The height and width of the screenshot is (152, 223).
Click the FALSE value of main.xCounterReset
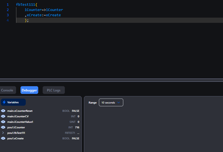75,111
